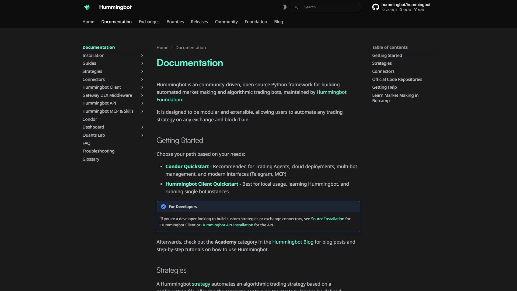
Task: Click the Documentation sidebar heading
Action: pyautogui.click(x=99, y=47)
